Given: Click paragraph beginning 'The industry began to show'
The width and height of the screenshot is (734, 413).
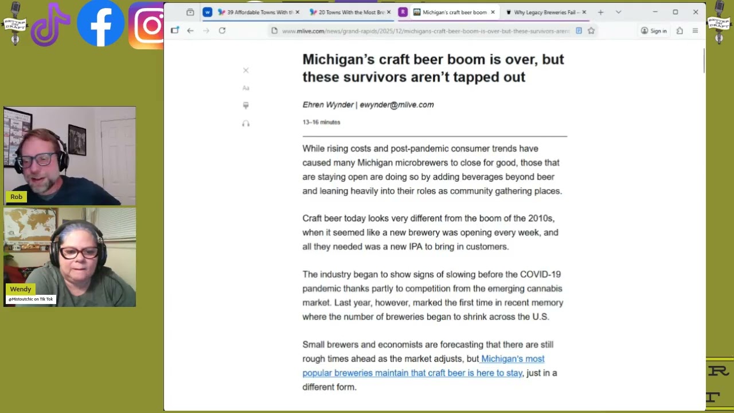Looking at the screenshot, I should 433,295.
